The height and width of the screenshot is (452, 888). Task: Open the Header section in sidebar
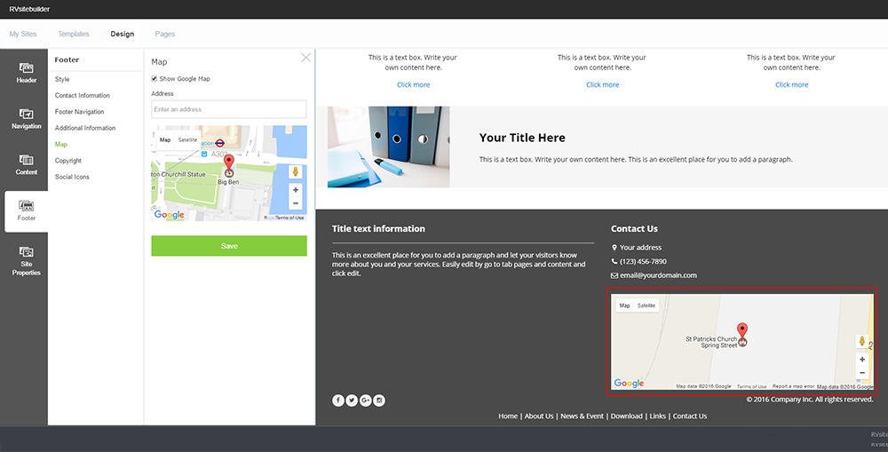26,73
